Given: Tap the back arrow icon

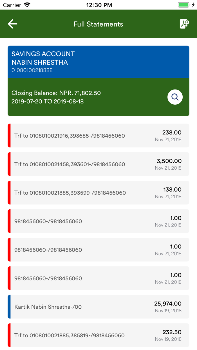Looking at the screenshot, I should pos(12,24).
